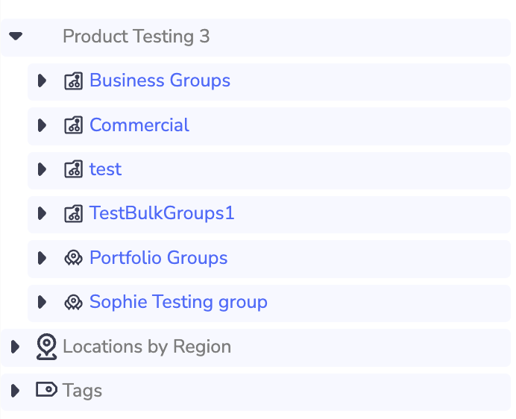The image size is (516, 419).
Task: Expand the Tags section arrow
Action: coord(14,391)
